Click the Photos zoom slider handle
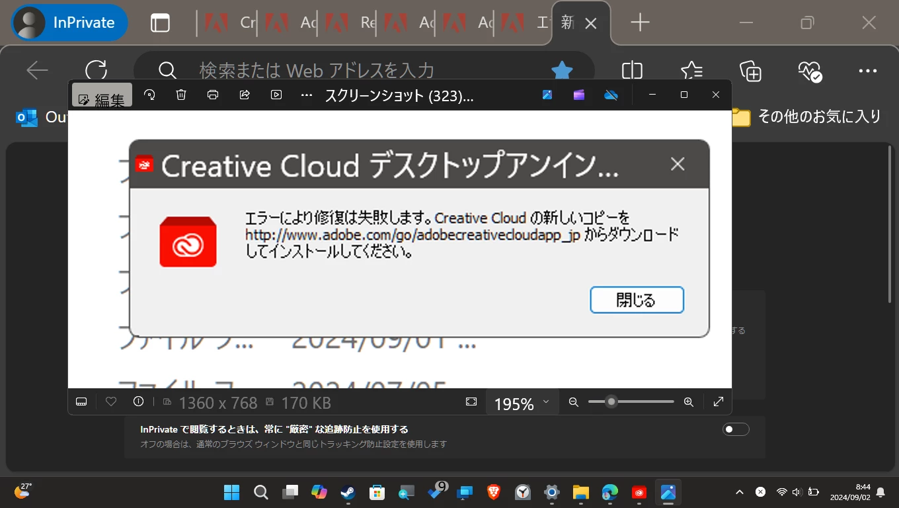 612,402
